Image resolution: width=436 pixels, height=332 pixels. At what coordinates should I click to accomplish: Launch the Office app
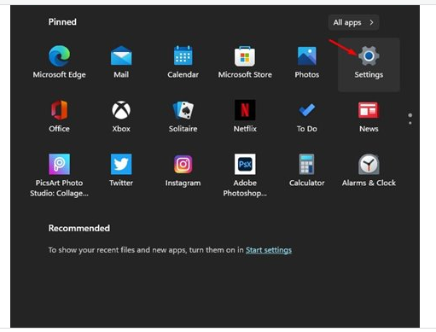click(59, 116)
